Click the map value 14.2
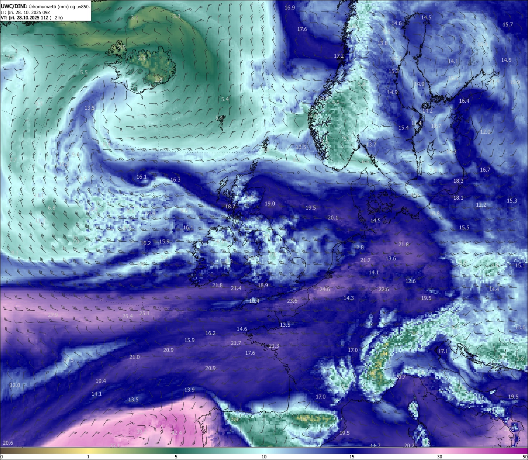Screen dimensions: 528x460 coord(427,111)
